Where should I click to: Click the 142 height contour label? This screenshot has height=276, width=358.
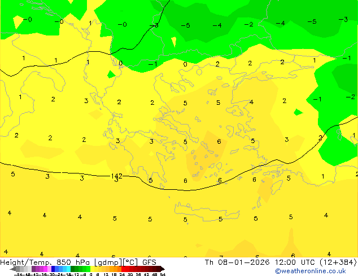click(116, 176)
